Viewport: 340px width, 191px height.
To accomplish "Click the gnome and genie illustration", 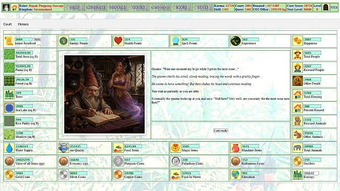I will 104,94.
